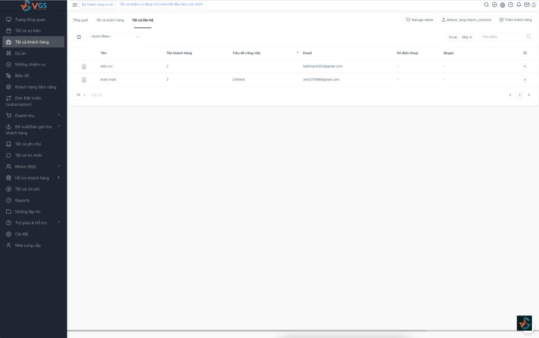539x338 pixels.
Task: Open the VGS floating chat widget
Action: tap(525, 323)
